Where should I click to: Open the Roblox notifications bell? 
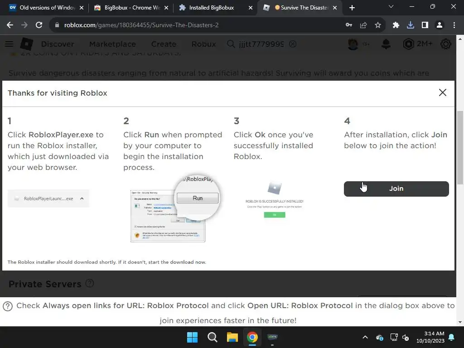click(386, 44)
